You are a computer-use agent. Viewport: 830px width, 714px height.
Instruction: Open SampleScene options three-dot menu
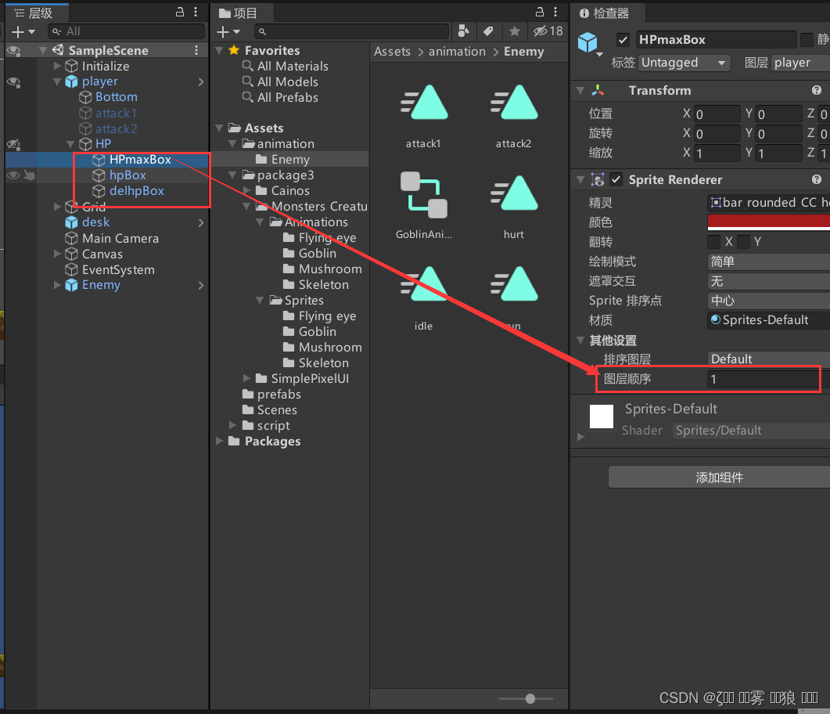196,50
